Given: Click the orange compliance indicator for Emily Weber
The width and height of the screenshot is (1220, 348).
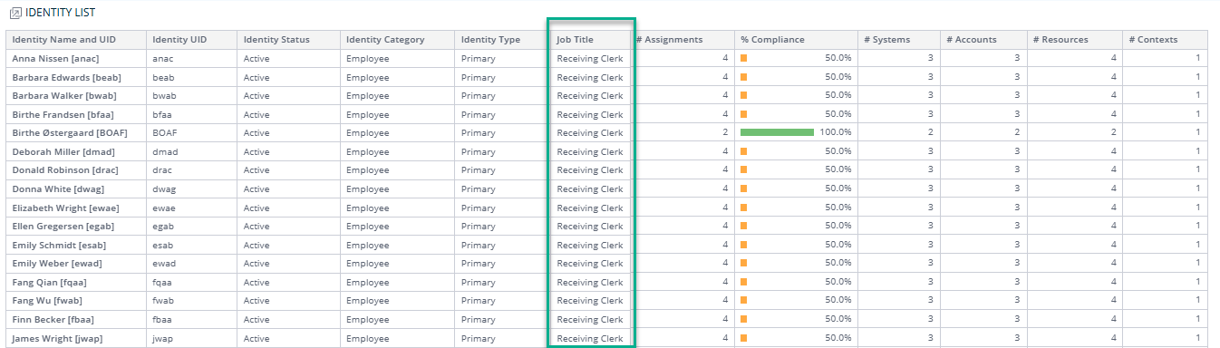Looking at the screenshot, I should 744,263.
